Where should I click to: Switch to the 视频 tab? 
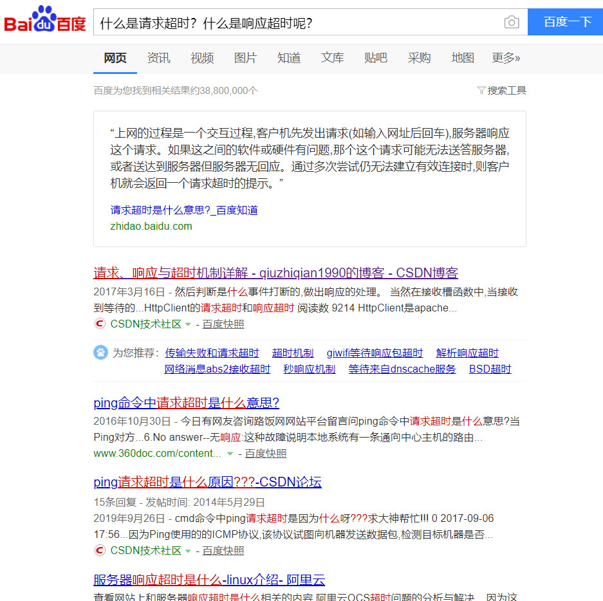pos(202,58)
